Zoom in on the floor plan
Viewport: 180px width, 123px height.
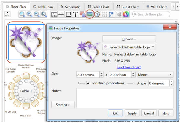tap(29, 14)
